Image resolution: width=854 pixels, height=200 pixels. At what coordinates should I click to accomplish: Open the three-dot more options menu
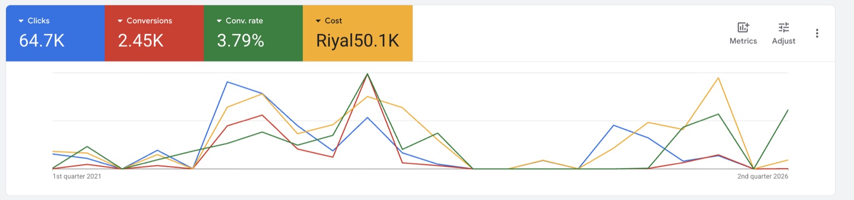click(x=817, y=33)
